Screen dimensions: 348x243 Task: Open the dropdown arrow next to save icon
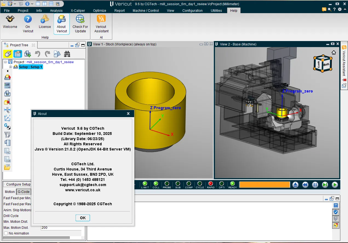pyautogui.click(x=15, y=4)
